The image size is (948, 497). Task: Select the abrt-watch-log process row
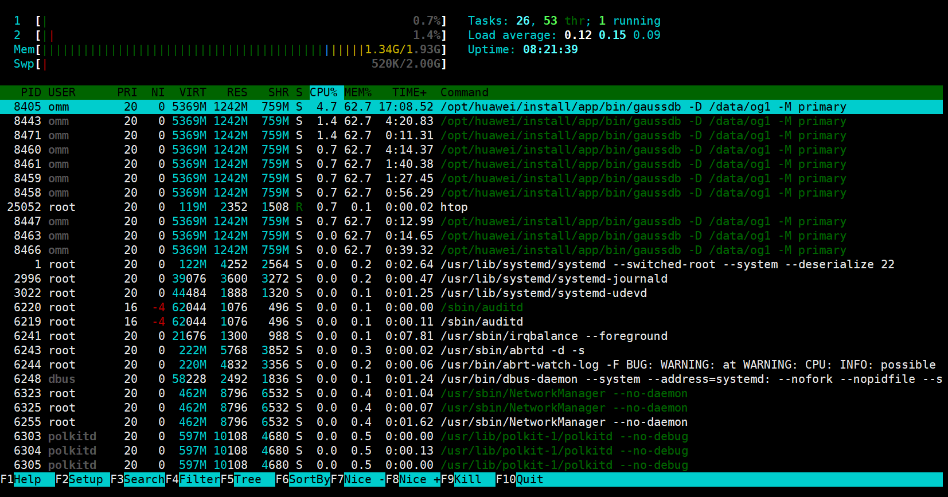pos(471,365)
